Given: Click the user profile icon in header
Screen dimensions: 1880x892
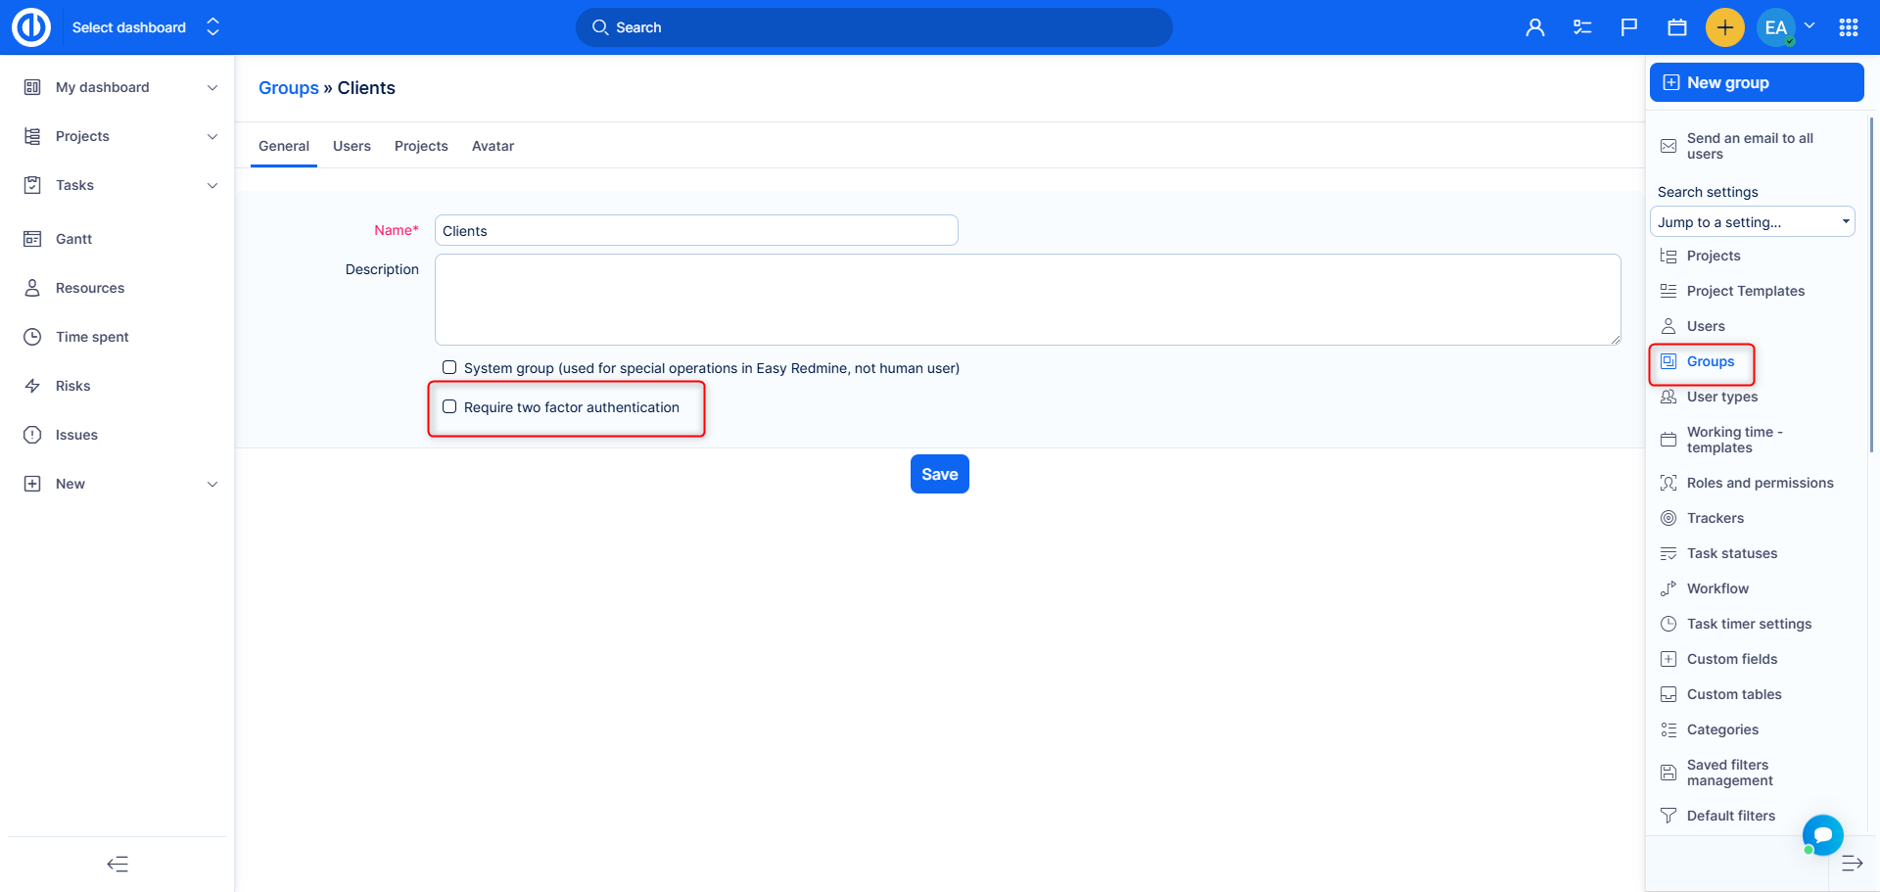Looking at the screenshot, I should 1534,27.
